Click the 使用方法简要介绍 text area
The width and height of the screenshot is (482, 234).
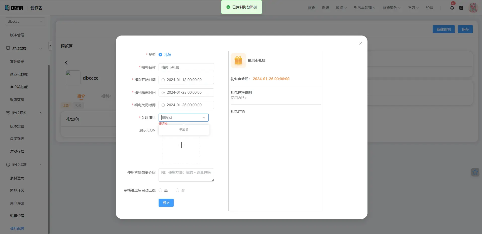(x=186, y=175)
